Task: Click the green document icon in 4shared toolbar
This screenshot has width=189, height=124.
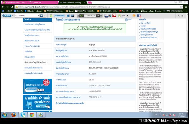Action: (x=51, y=15)
